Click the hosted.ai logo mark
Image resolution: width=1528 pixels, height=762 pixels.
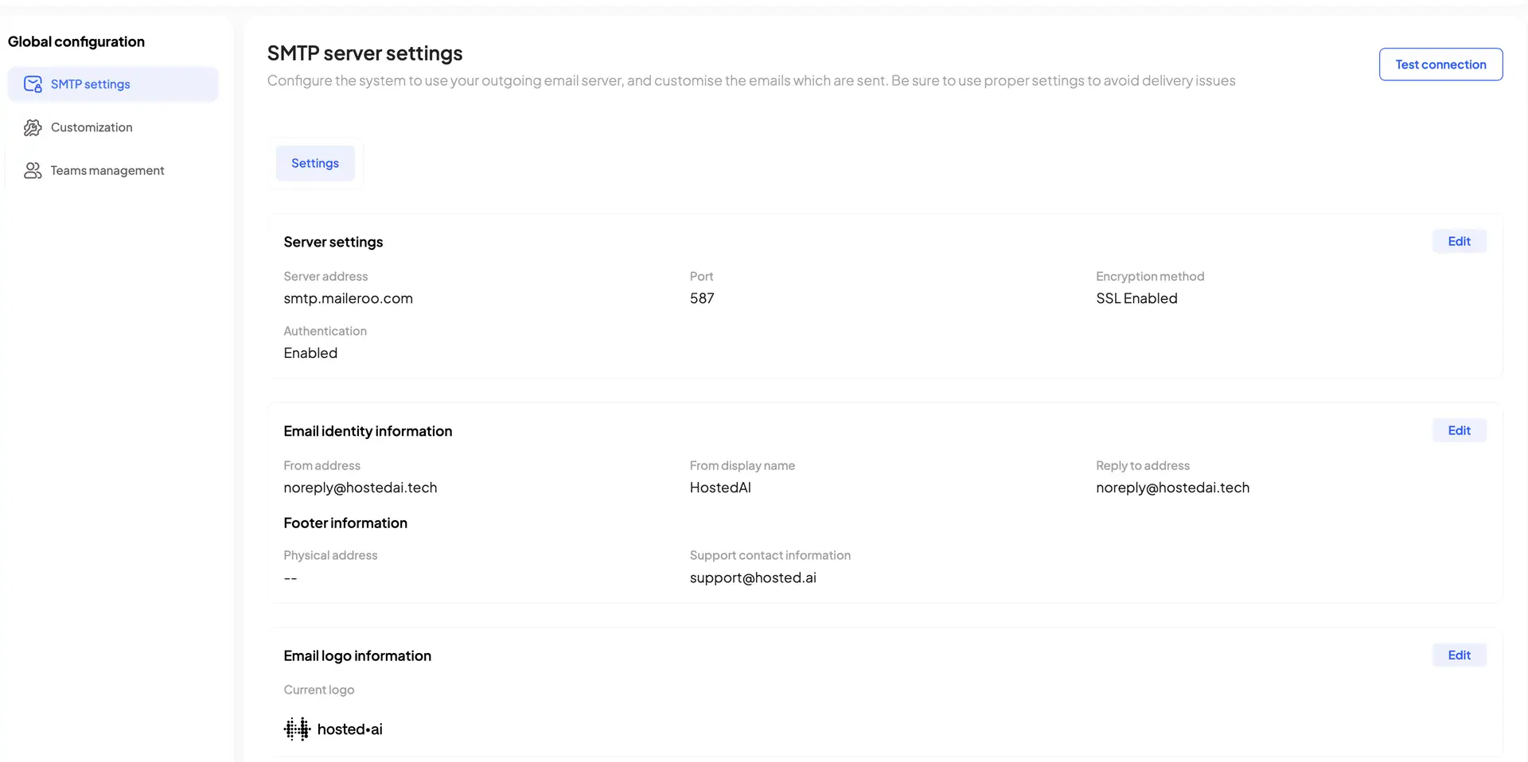click(295, 729)
